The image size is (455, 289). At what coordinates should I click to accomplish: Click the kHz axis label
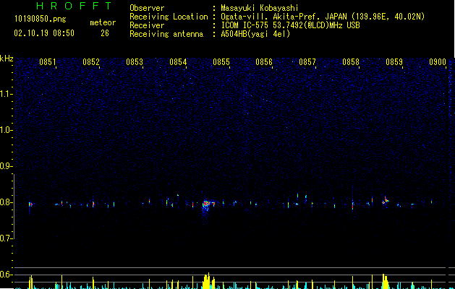[7, 59]
